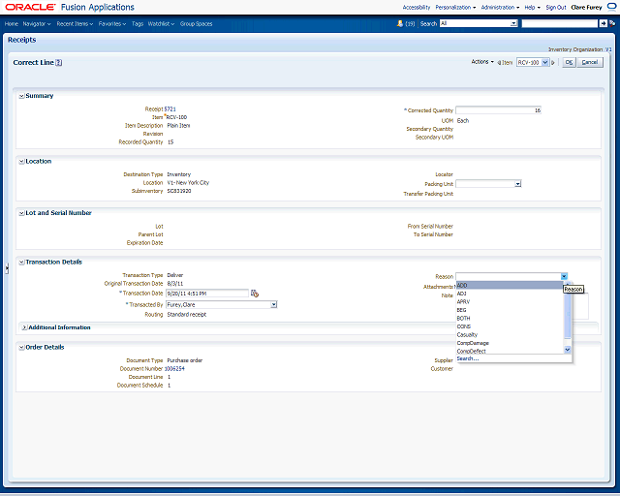The height and width of the screenshot is (496, 620).
Task: Click the Cancel button
Action: pos(590,62)
